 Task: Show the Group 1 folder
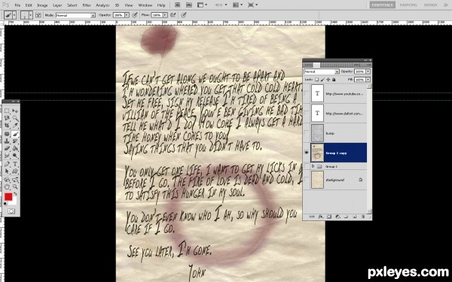307,166
